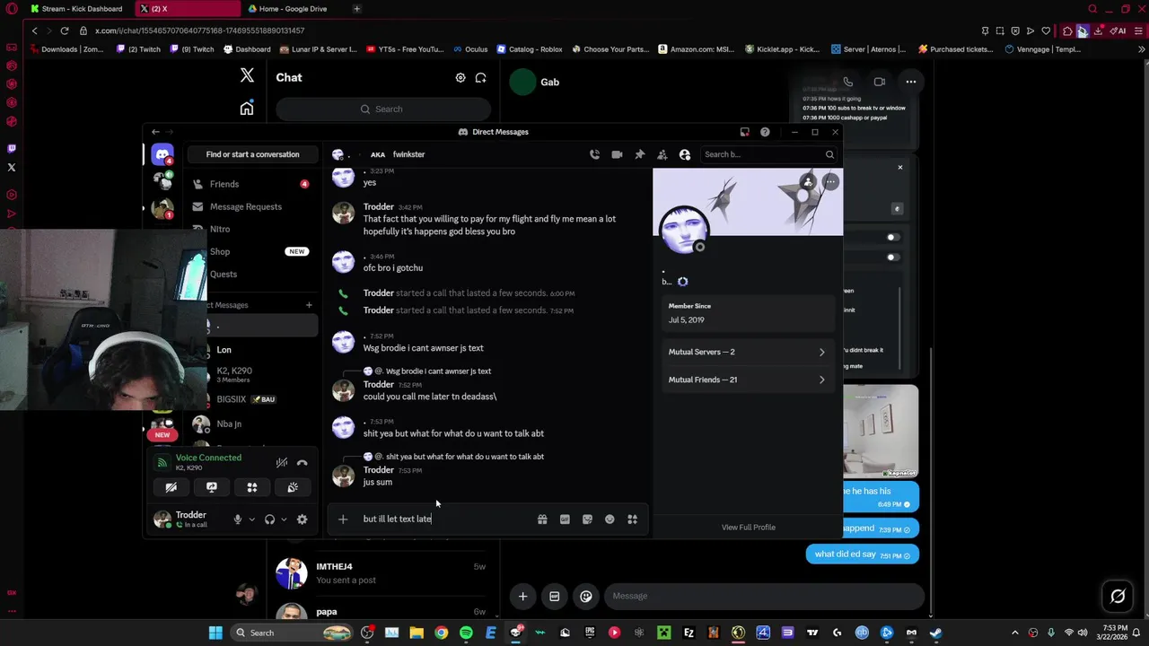1149x646 pixels.
Task: Hide user profile panel icon
Action: coord(685,154)
